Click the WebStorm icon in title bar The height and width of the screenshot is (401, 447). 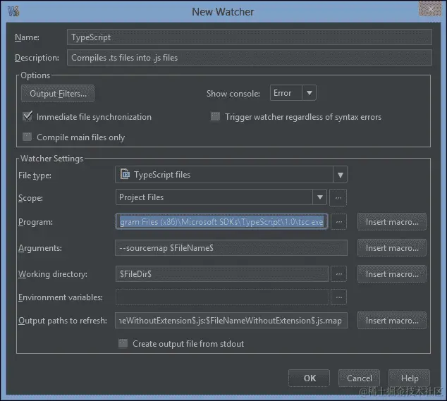(13, 12)
